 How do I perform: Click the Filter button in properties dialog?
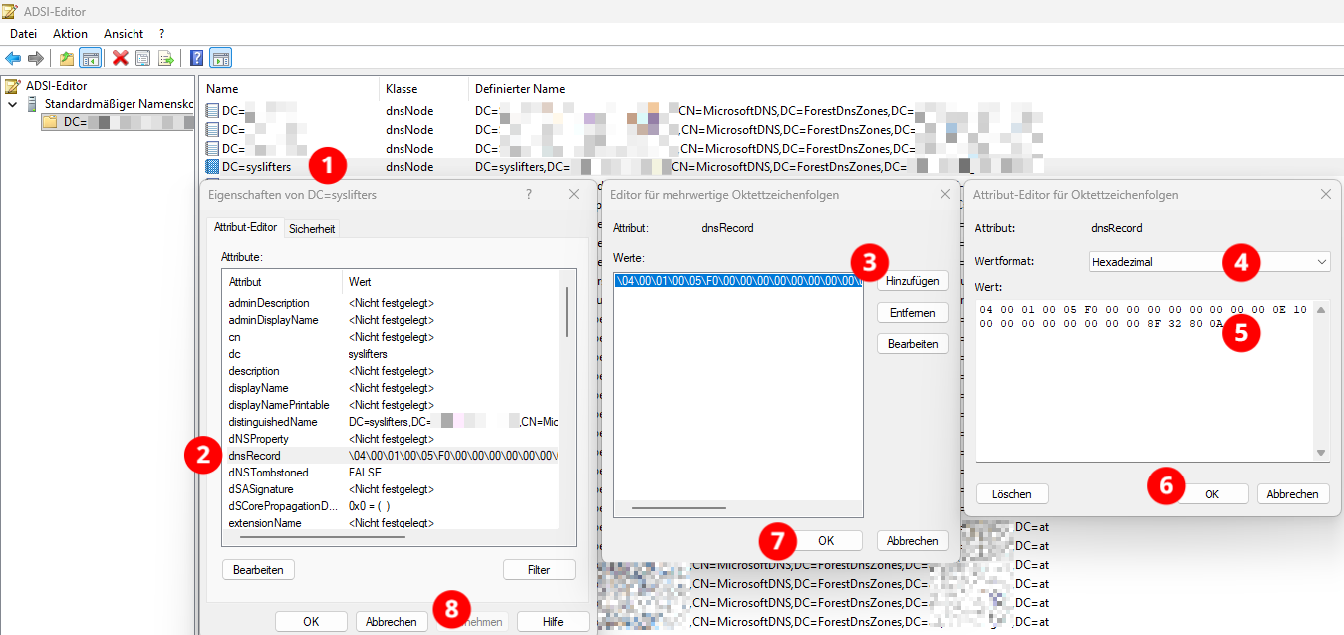(539, 570)
